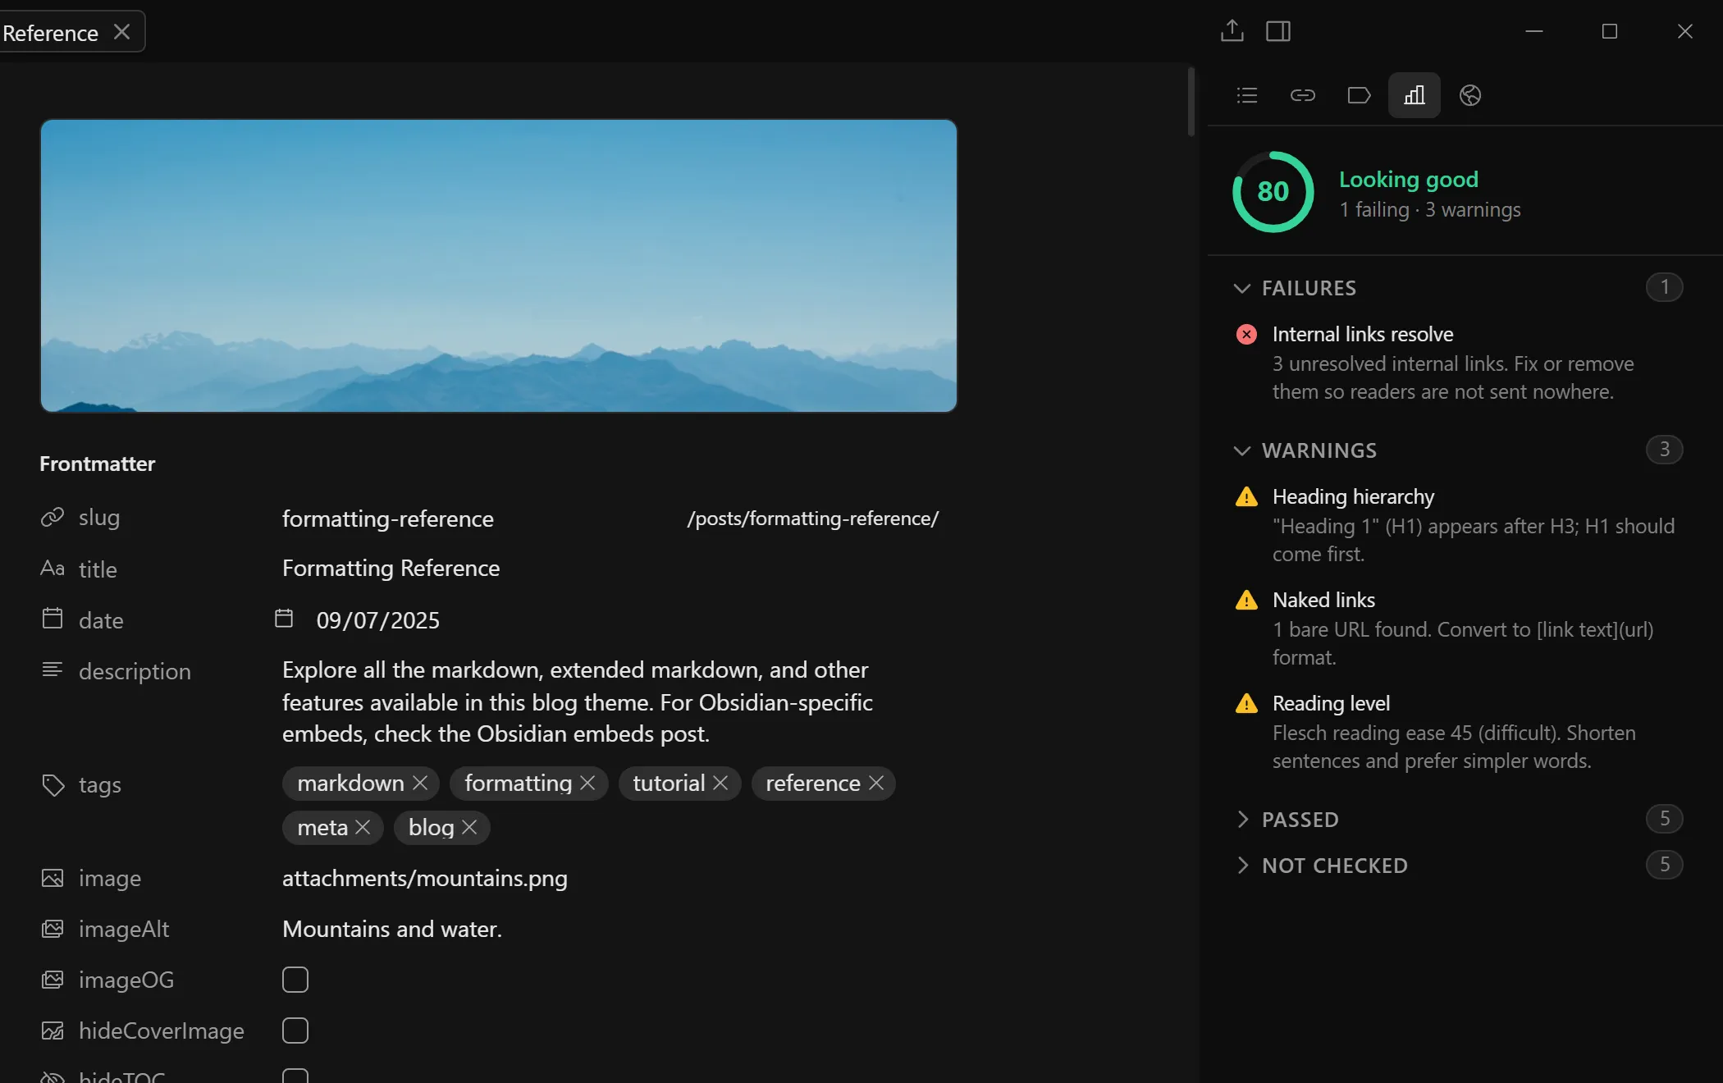Edit the description text field
The width and height of the screenshot is (1723, 1083).
pos(578,702)
